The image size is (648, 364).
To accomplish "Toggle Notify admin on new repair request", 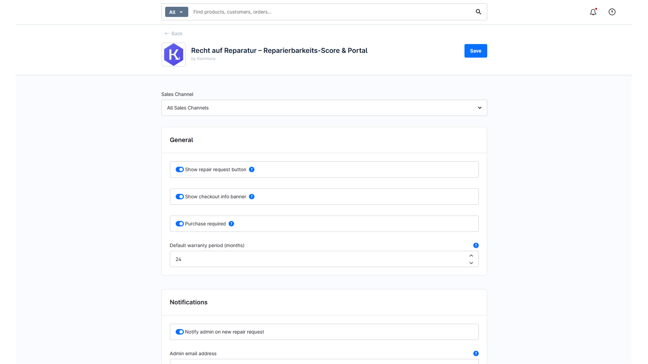I will tap(180, 332).
